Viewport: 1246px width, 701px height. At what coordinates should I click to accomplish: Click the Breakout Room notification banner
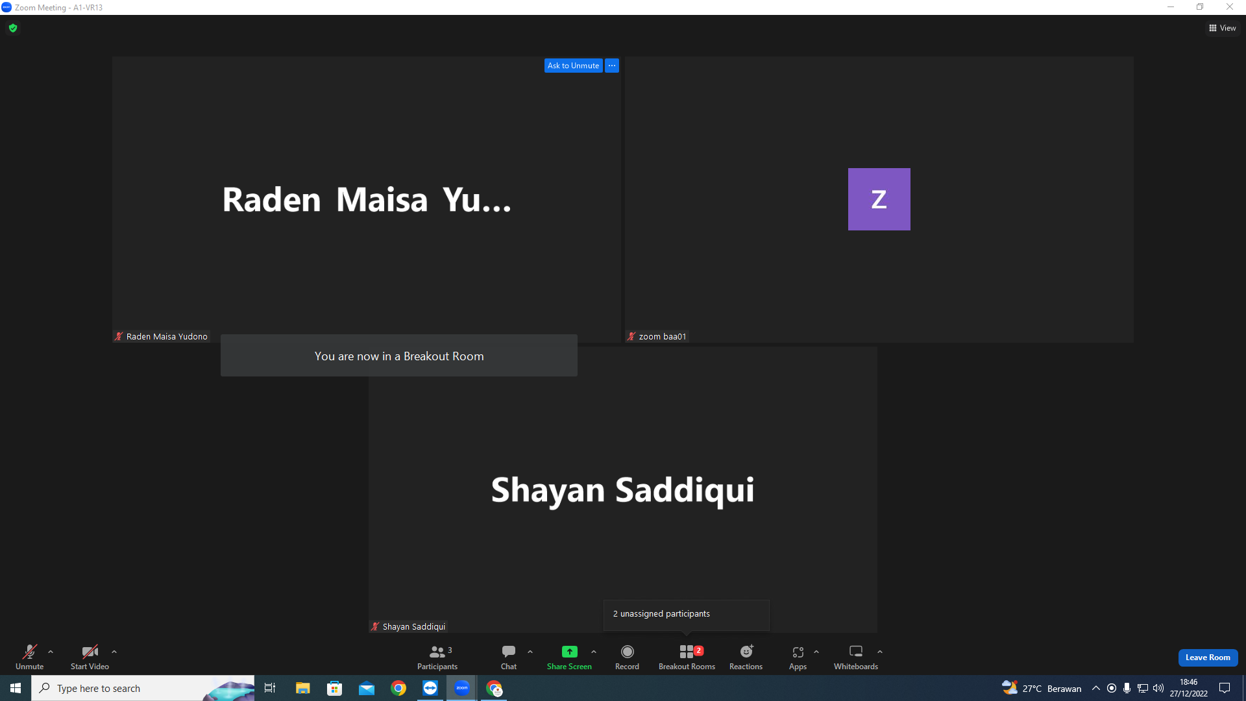tap(399, 356)
